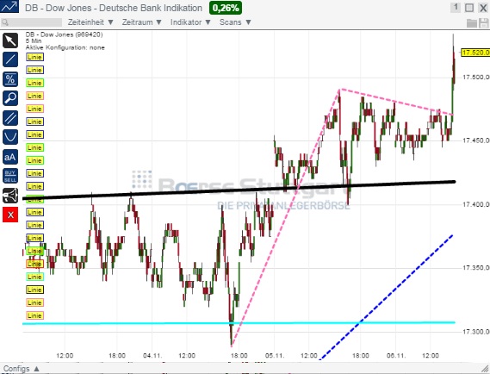Click the window resize grip in corner
Image resolution: width=490 pixels, height=374 pixels.
[486, 369]
